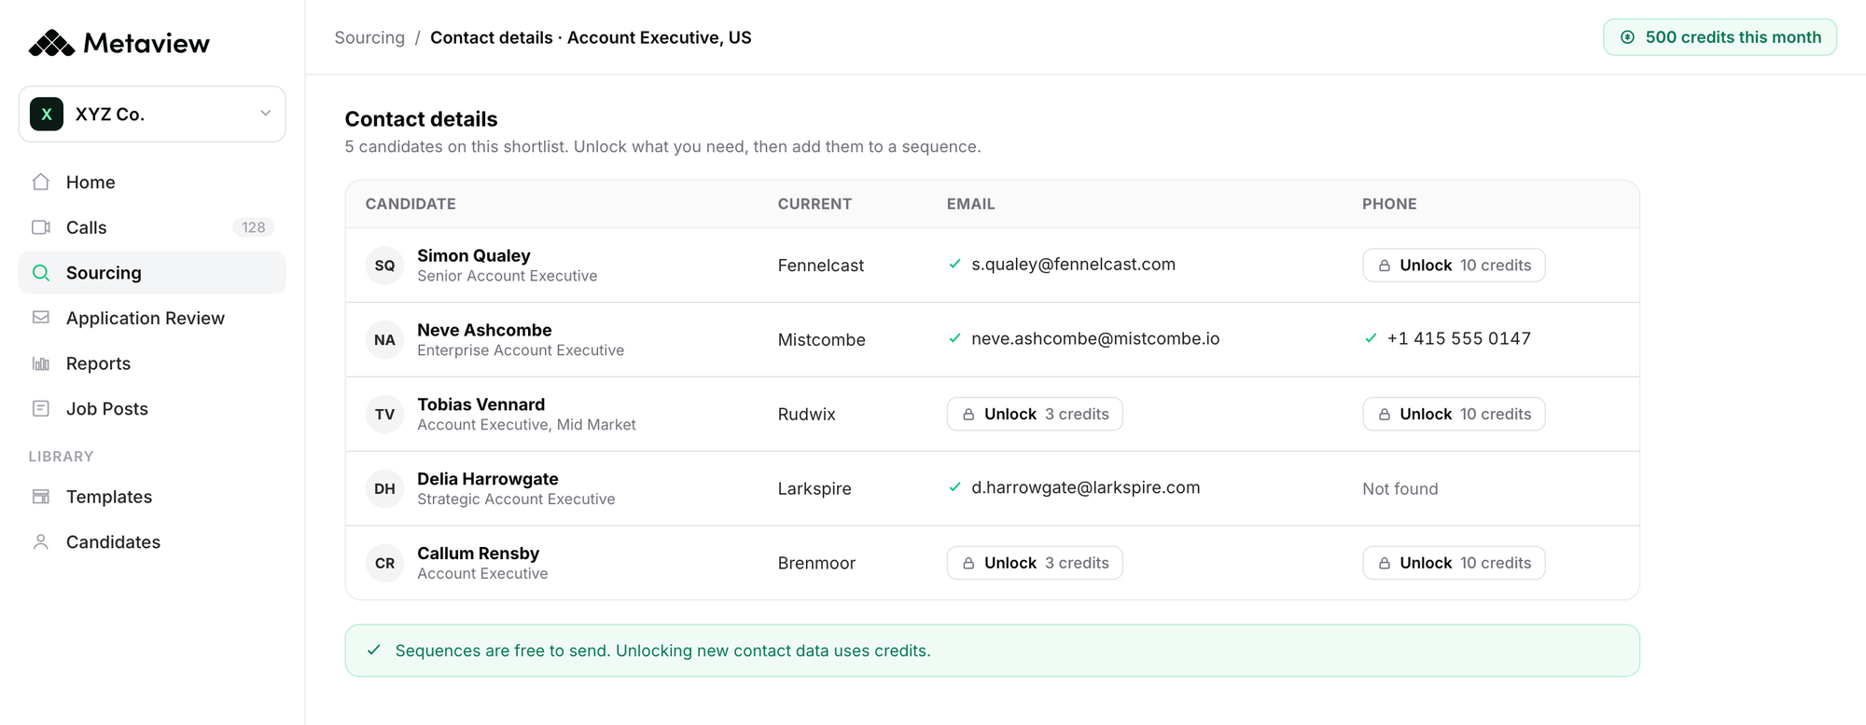
Task: Click phone number +1 415 555 0147
Action: pyautogui.click(x=1458, y=339)
